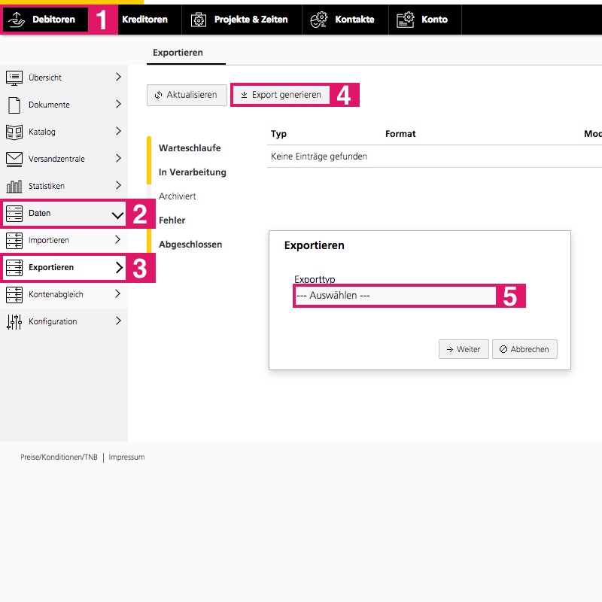Open the Exporttyp selection dropdown

395,296
